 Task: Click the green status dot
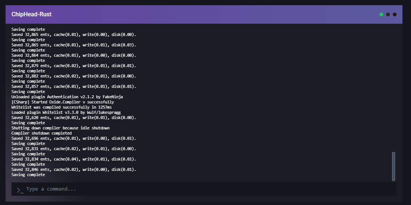[x=381, y=14]
